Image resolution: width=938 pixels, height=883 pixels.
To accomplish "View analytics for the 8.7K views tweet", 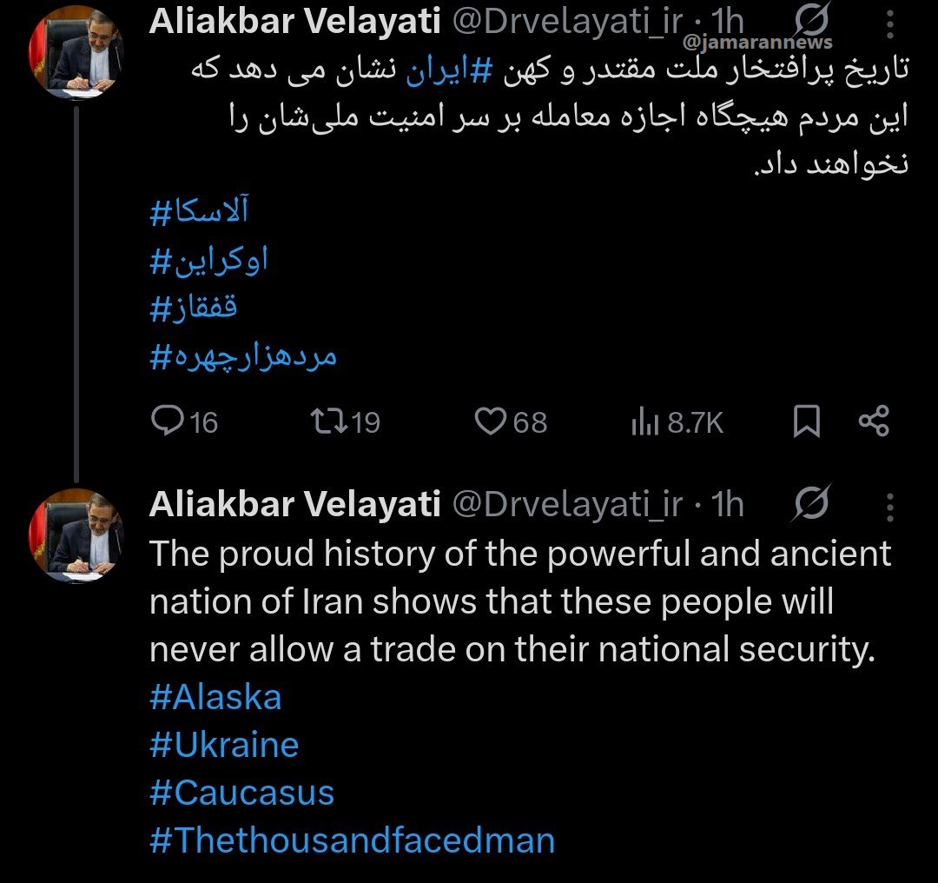I will point(644,422).
